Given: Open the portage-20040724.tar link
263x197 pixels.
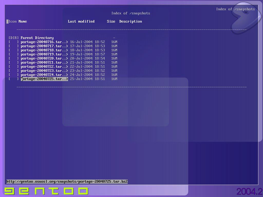Looking at the screenshot, I should [x=44, y=75].
